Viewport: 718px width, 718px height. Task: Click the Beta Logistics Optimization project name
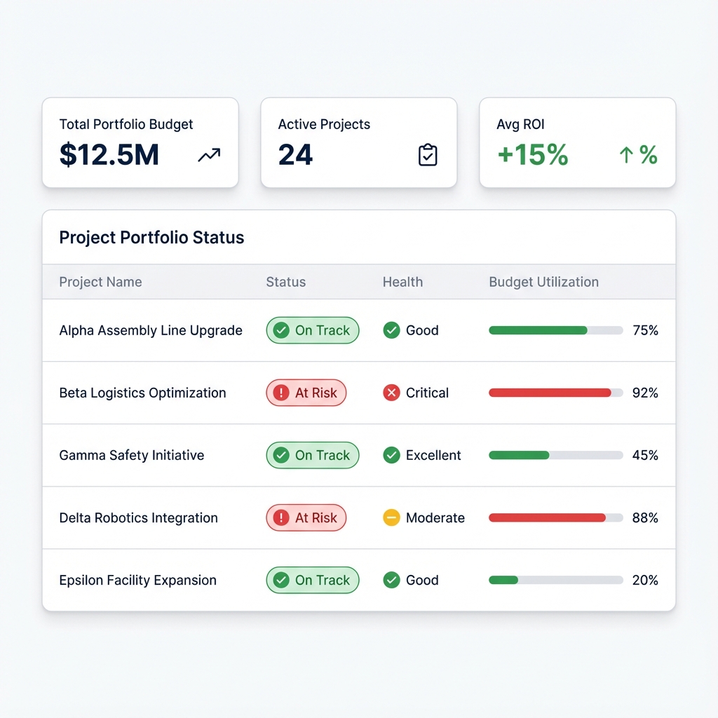[x=142, y=393]
